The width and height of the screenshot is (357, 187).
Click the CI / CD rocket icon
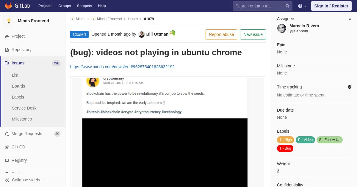[x=7, y=147]
